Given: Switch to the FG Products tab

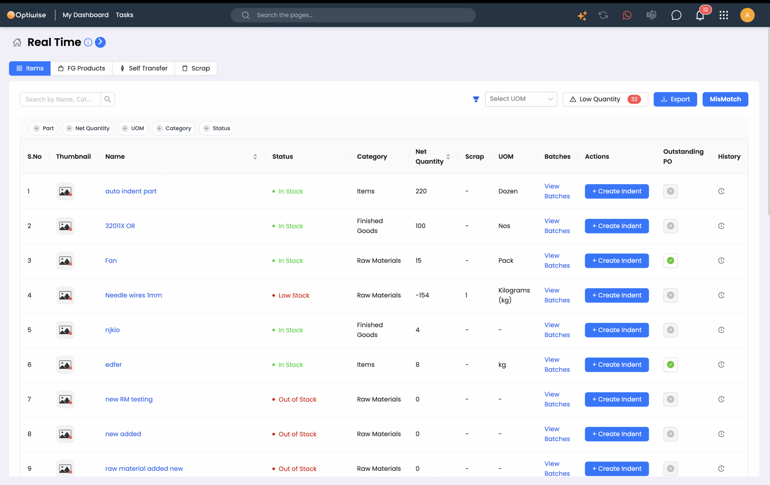Looking at the screenshot, I should [81, 69].
